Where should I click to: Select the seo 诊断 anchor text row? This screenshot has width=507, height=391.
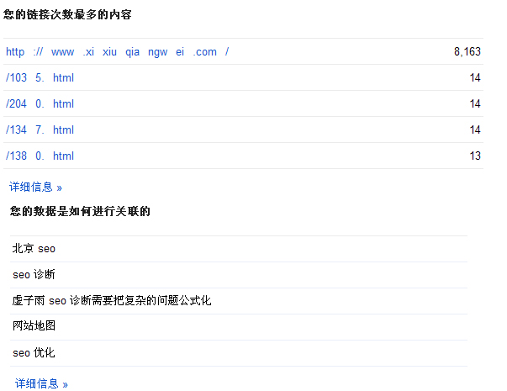coord(34,275)
